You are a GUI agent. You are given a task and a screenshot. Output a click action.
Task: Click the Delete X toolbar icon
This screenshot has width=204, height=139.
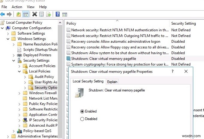(x=35, y=14)
